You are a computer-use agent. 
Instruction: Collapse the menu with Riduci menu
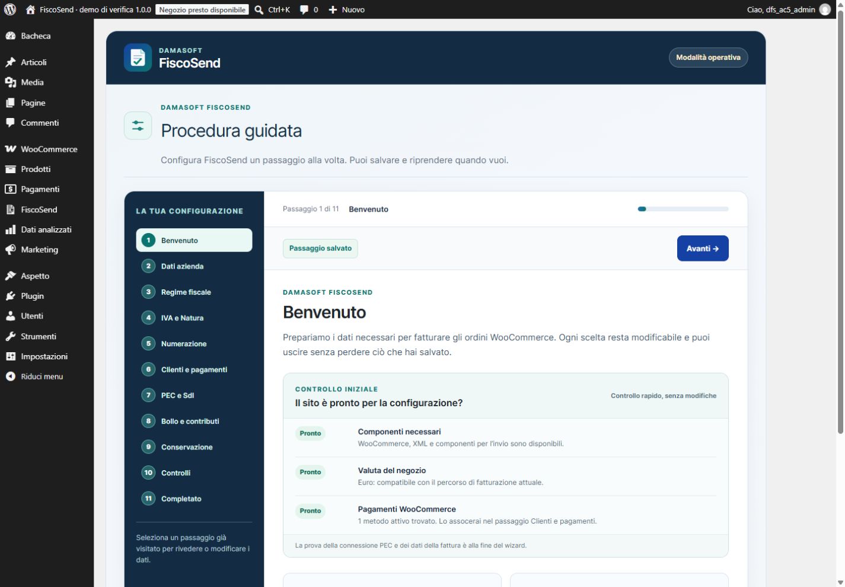[x=47, y=377]
